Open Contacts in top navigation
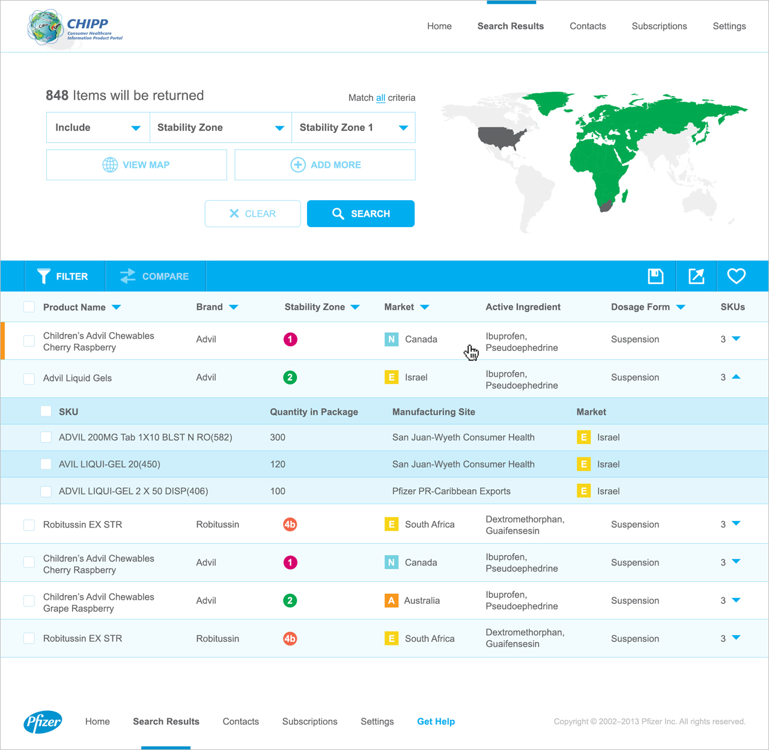The height and width of the screenshot is (750, 769). [588, 26]
